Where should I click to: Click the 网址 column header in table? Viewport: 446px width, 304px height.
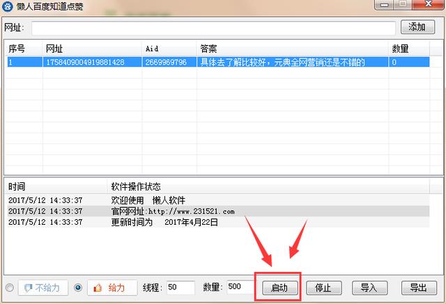[x=92, y=49]
